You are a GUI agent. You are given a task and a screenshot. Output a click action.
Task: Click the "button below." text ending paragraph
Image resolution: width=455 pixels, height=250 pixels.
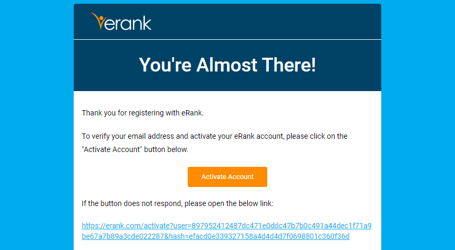(167, 149)
